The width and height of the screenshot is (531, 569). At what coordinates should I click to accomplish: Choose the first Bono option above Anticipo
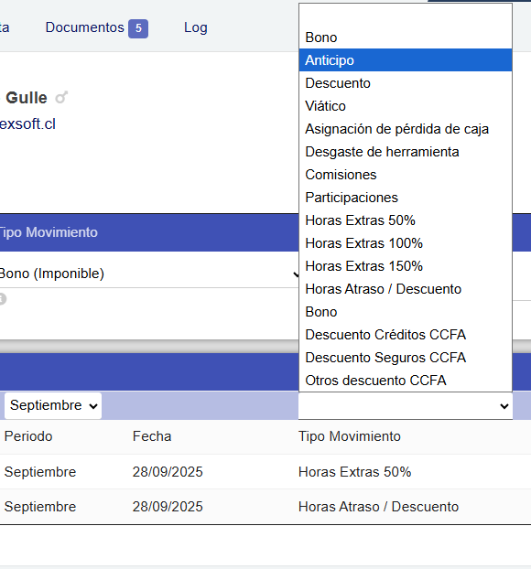pos(406,38)
